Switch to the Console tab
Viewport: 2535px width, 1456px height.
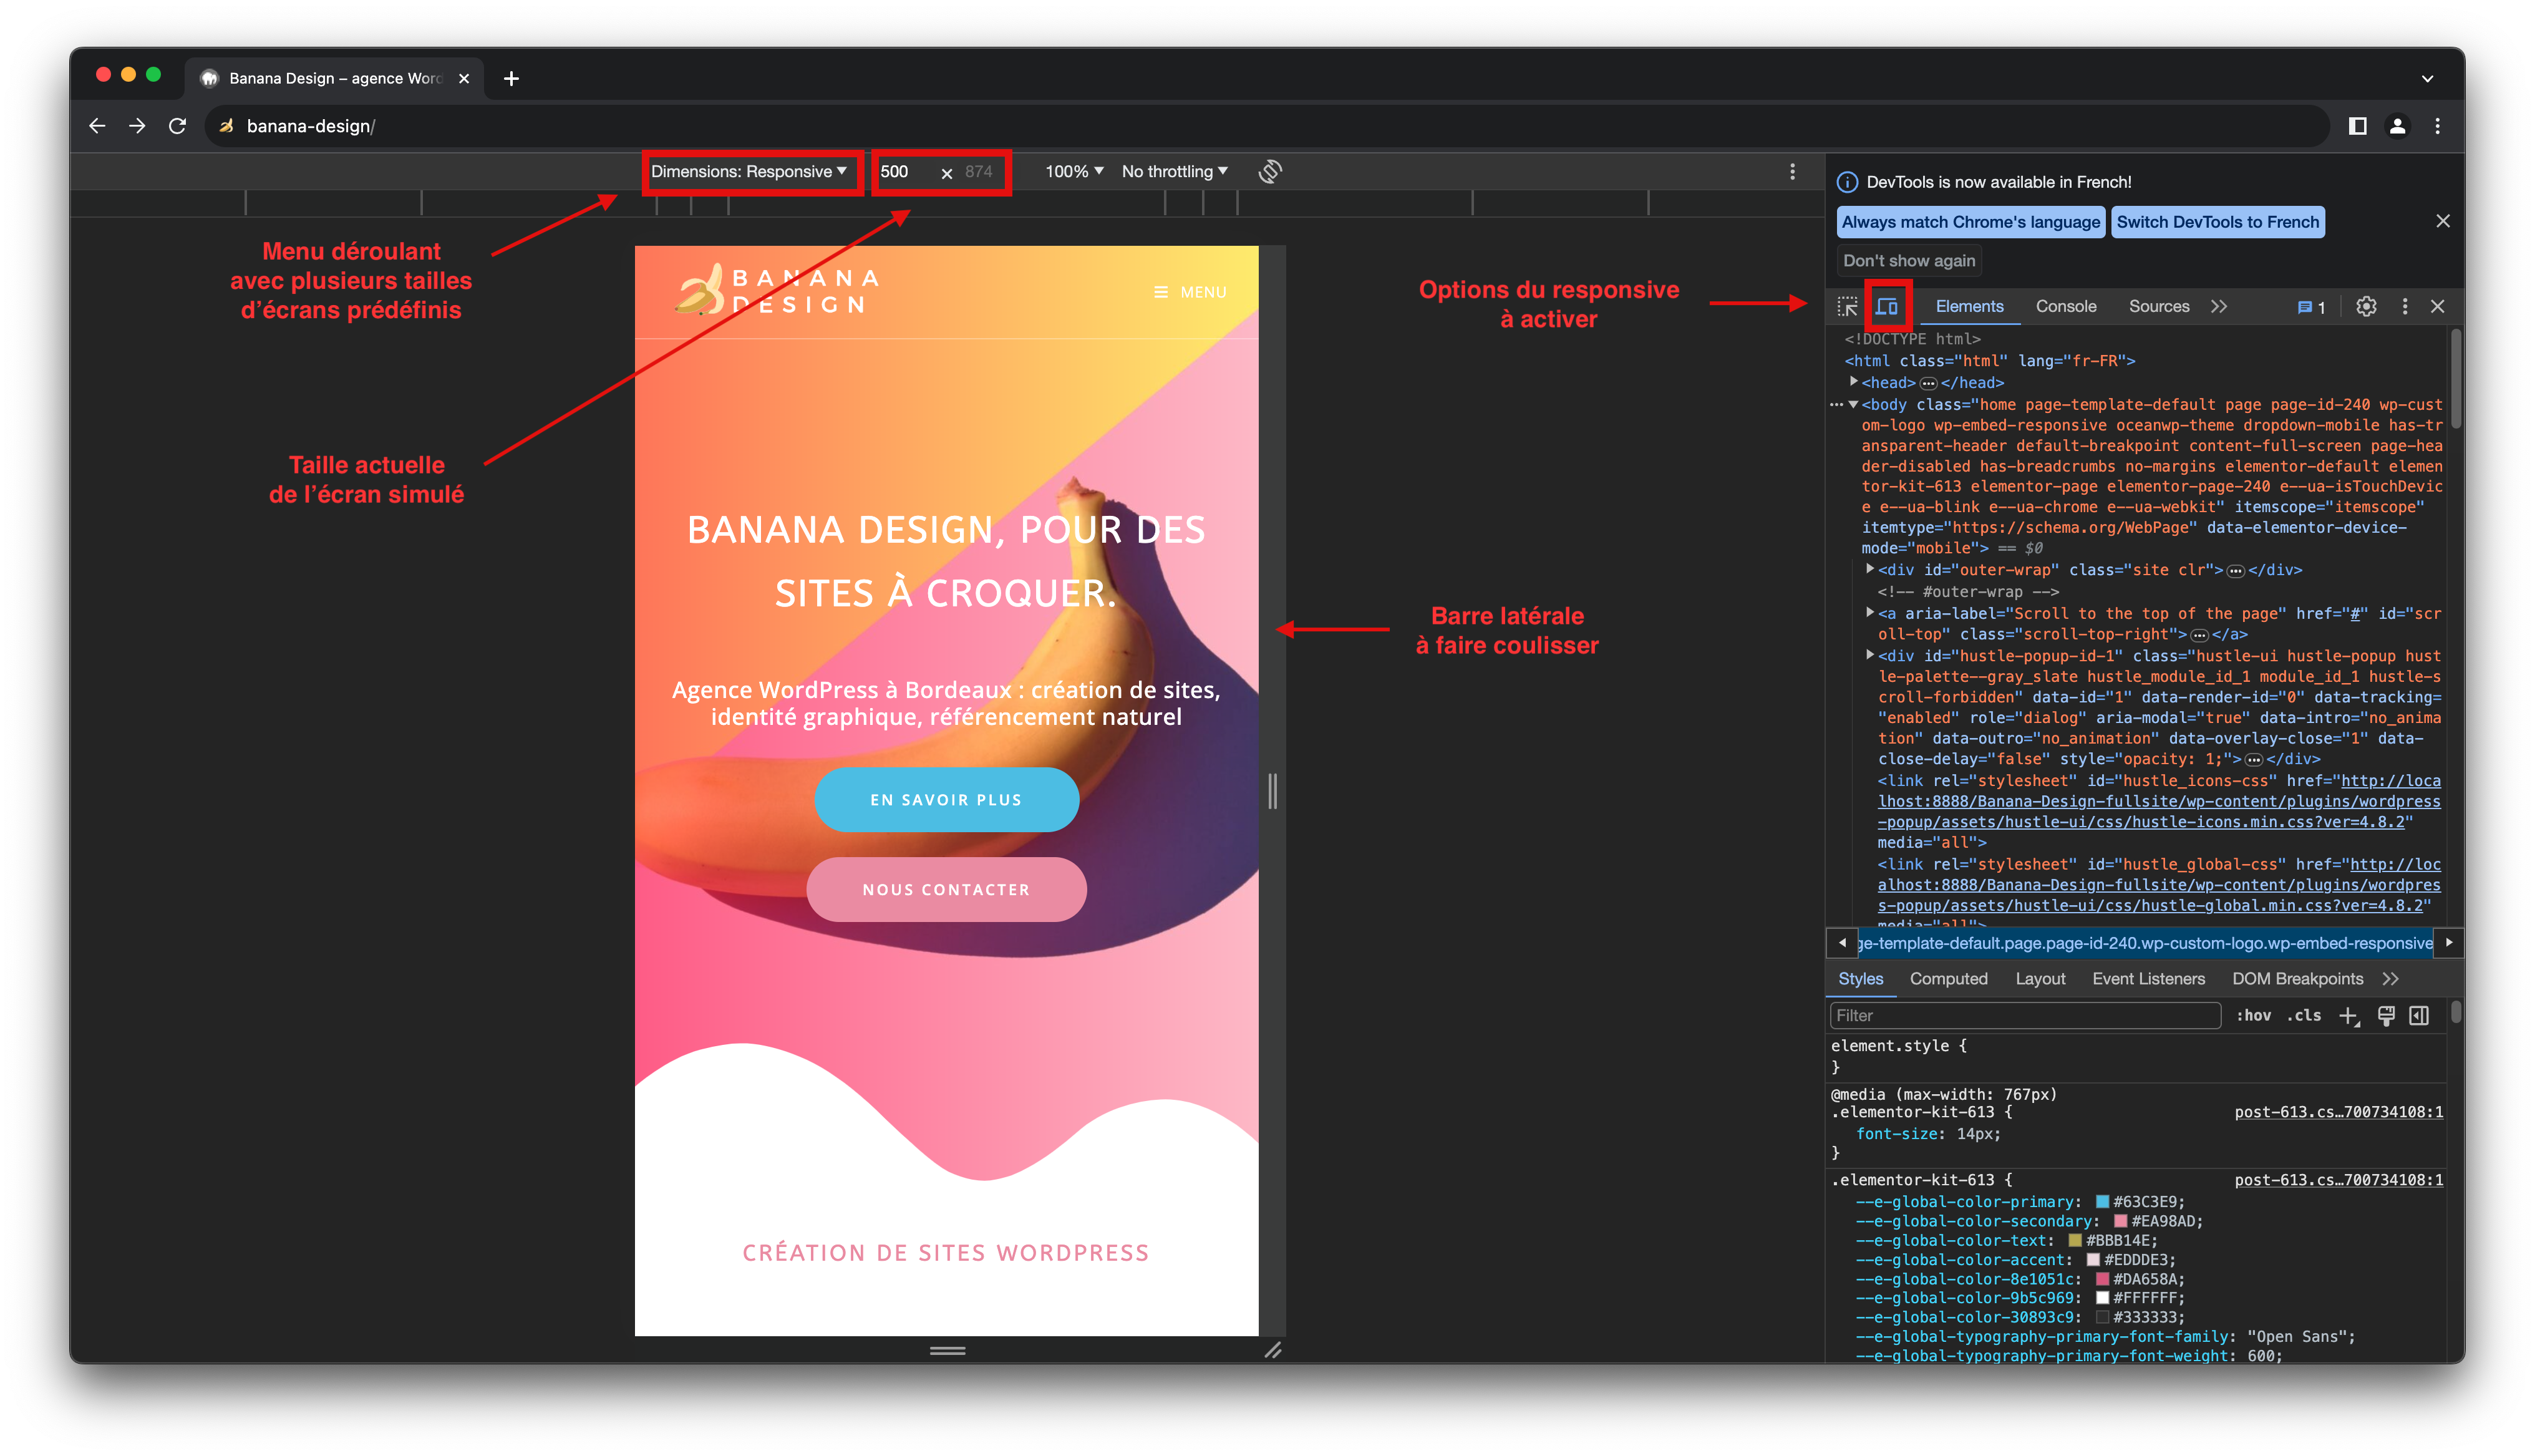tap(2066, 307)
